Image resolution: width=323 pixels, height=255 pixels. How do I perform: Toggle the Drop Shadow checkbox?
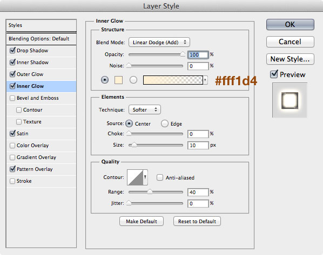(12, 50)
